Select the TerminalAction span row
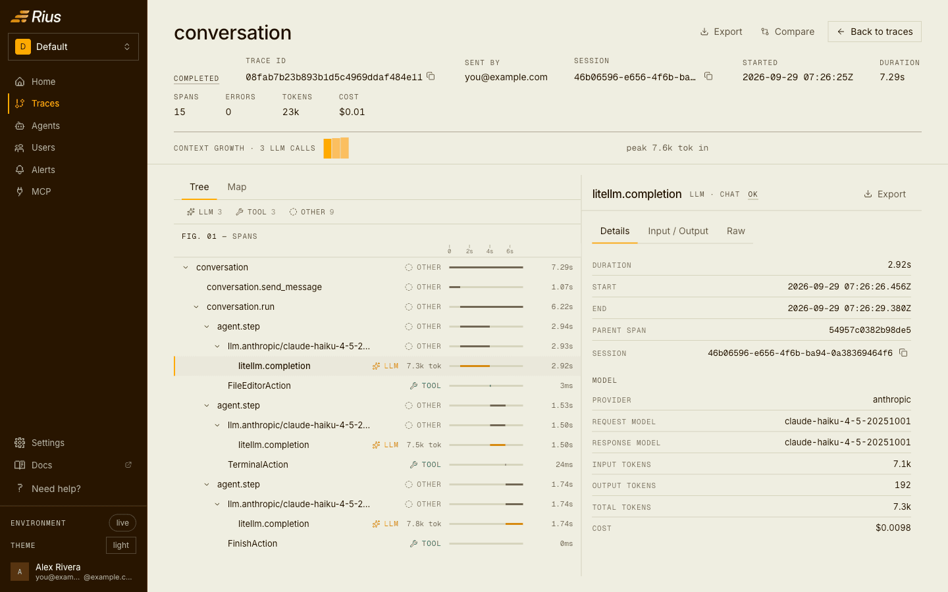The height and width of the screenshot is (592, 948). coord(377,465)
